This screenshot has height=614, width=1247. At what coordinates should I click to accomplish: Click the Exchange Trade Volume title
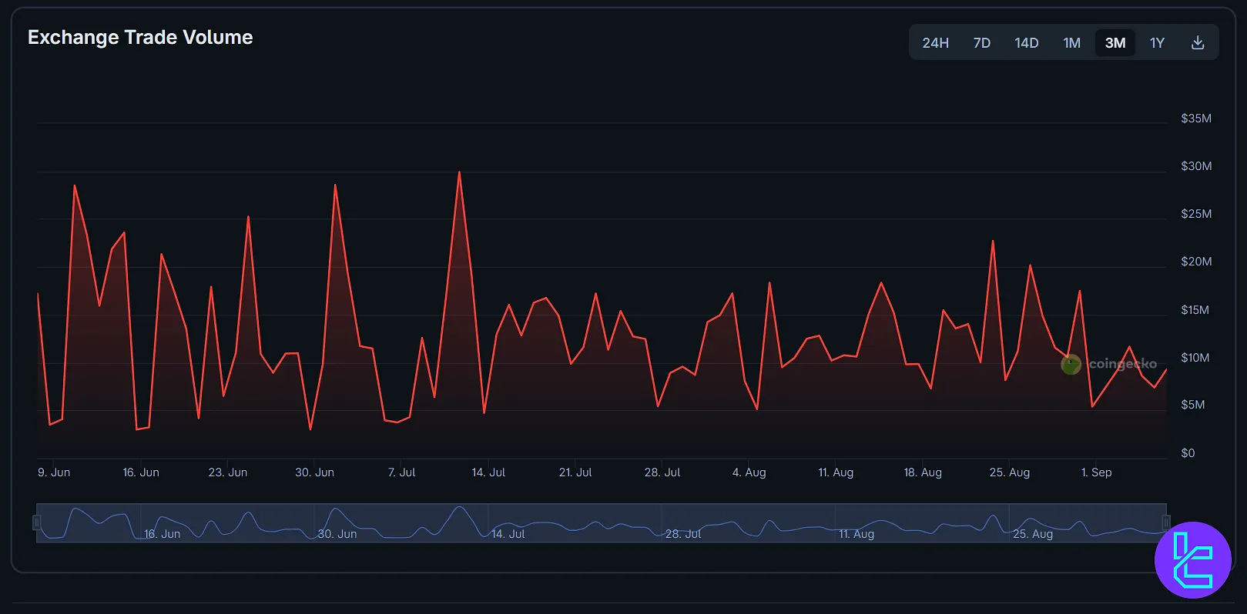(x=140, y=38)
